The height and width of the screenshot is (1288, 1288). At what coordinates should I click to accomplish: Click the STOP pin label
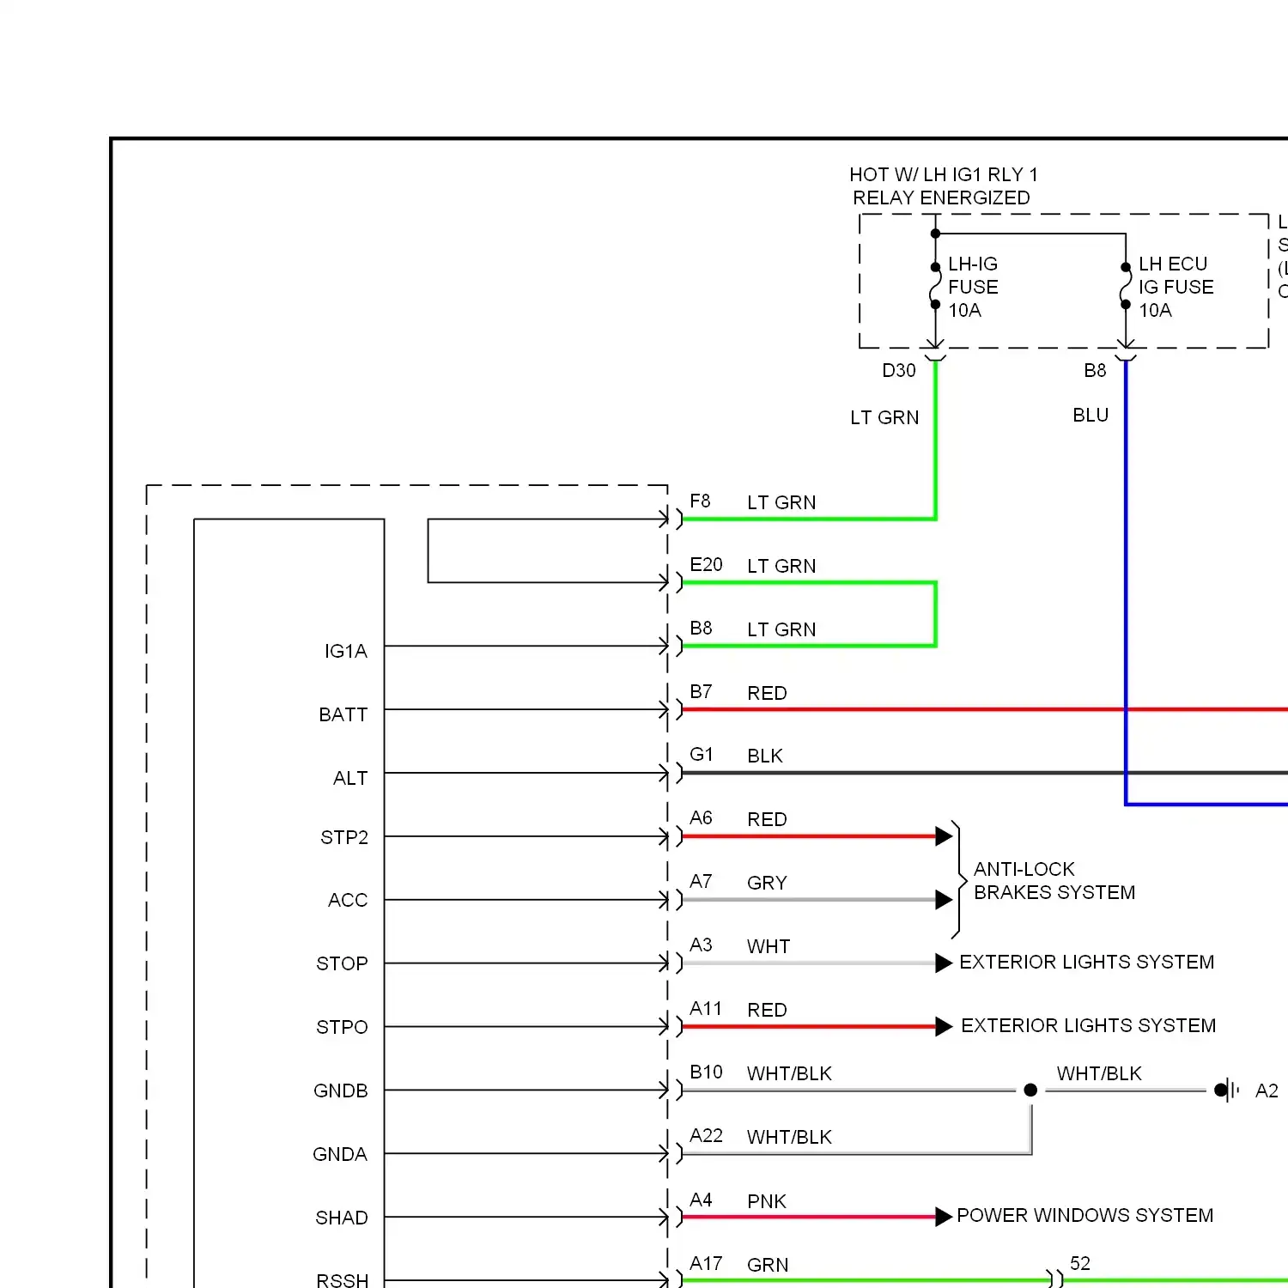click(342, 964)
